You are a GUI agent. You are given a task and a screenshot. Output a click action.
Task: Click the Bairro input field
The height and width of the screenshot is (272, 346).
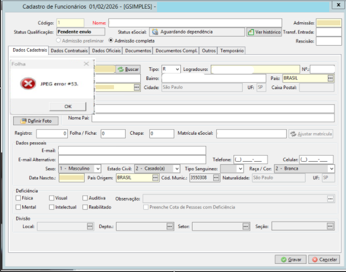coord(214,79)
